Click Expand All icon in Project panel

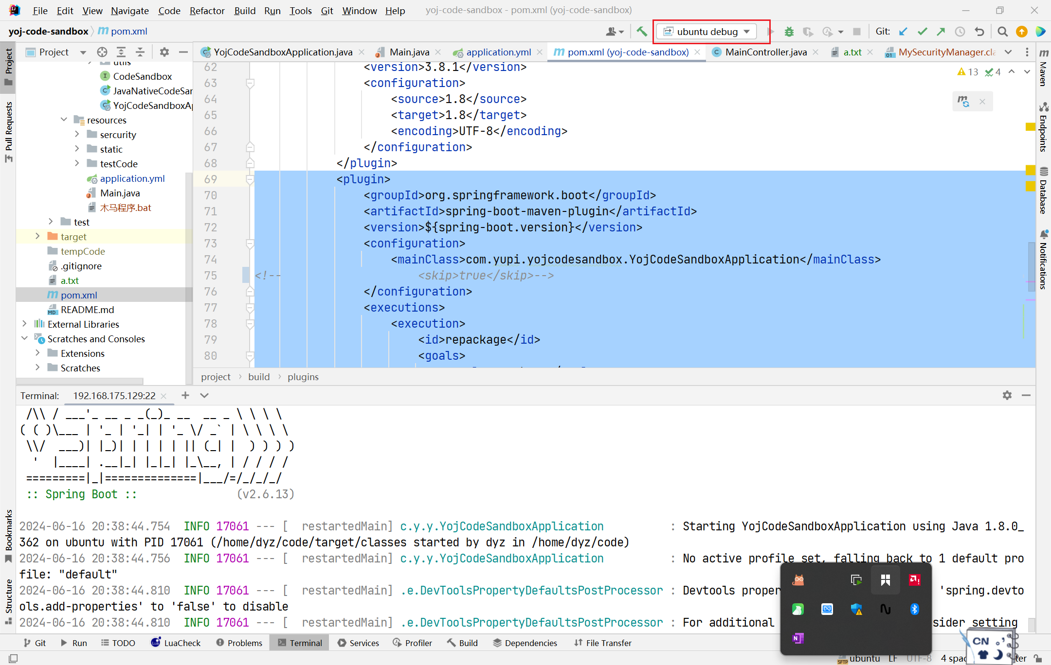[121, 52]
